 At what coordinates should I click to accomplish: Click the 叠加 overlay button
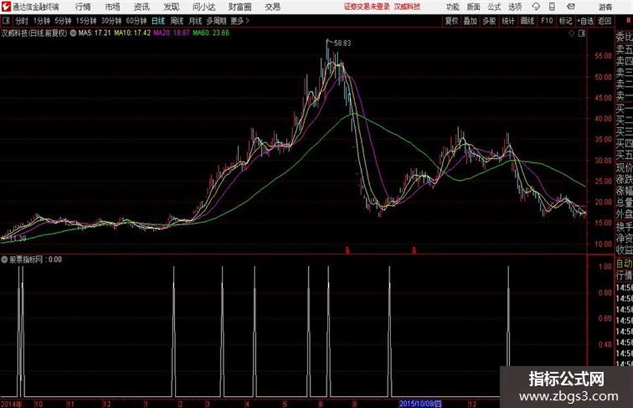[470, 21]
